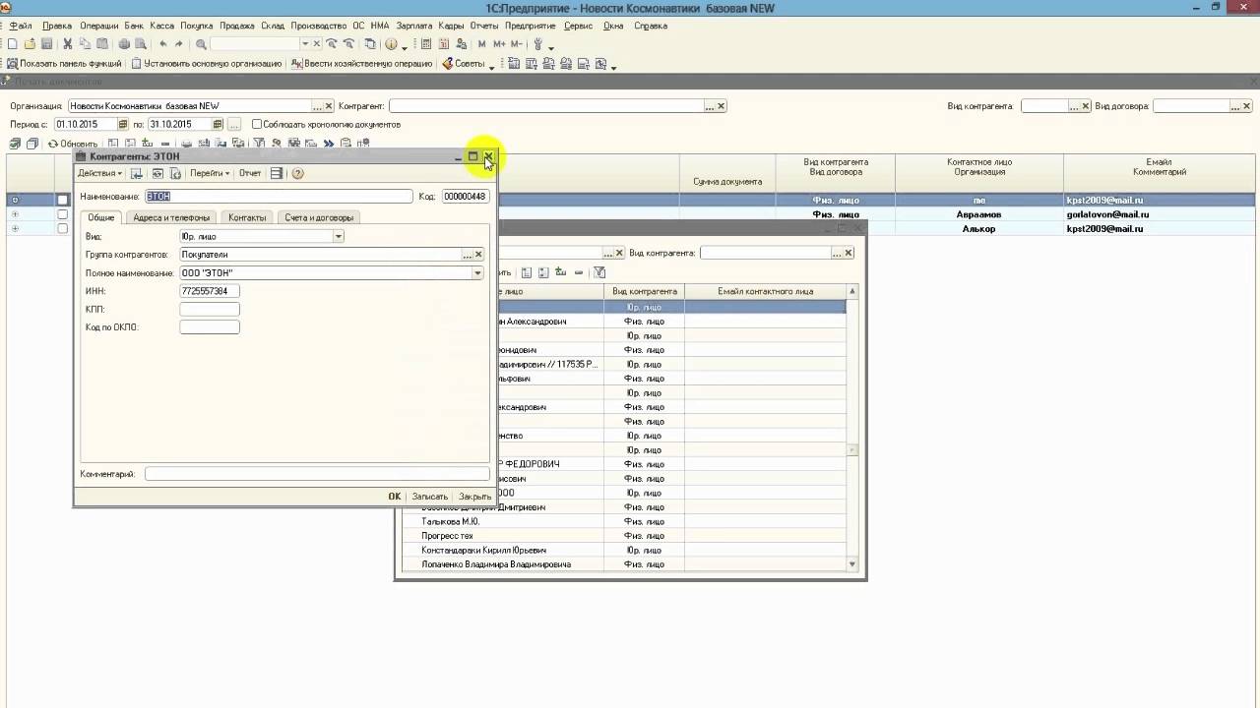Clear Группа контрагентов field Покупатели
The height and width of the screenshot is (708, 1260).
[x=478, y=255]
